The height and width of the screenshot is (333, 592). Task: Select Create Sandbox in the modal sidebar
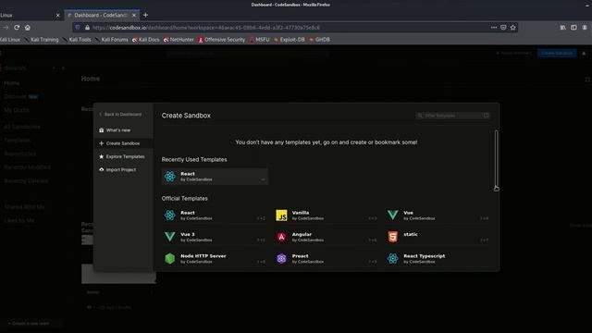[123, 143]
